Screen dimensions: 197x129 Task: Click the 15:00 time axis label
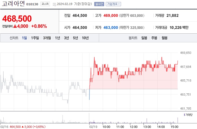coord(174,127)
